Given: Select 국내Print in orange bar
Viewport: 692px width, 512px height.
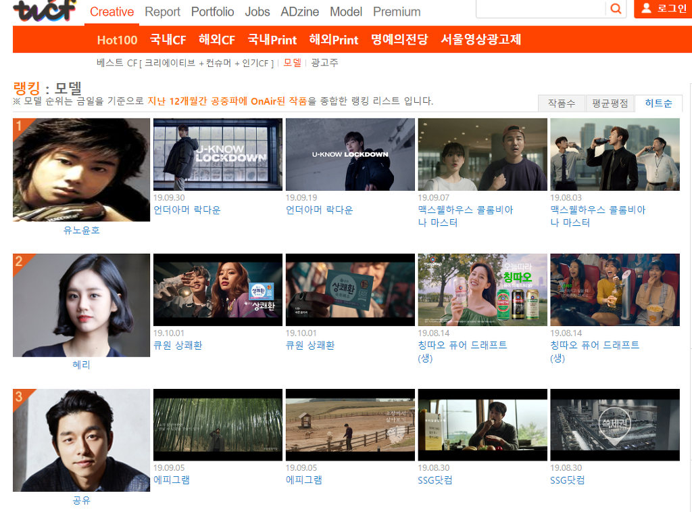Looking at the screenshot, I should 272,40.
